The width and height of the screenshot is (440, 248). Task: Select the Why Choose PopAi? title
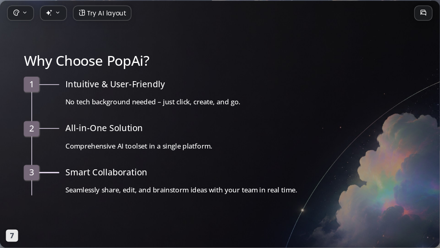point(87,61)
